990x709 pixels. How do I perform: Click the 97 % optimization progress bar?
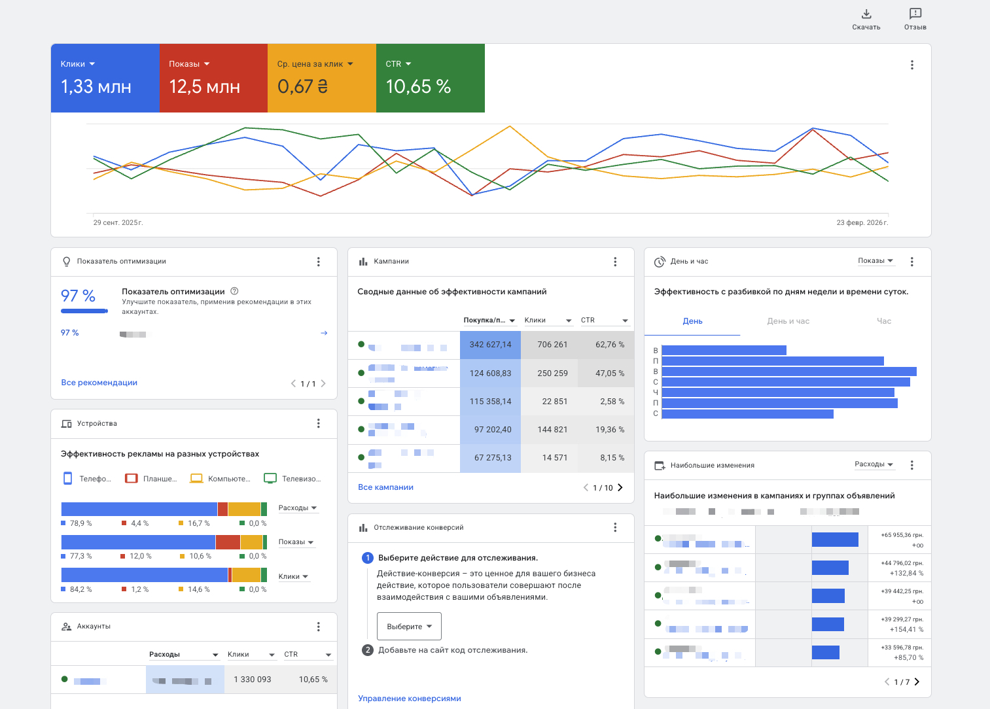(84, 311)
